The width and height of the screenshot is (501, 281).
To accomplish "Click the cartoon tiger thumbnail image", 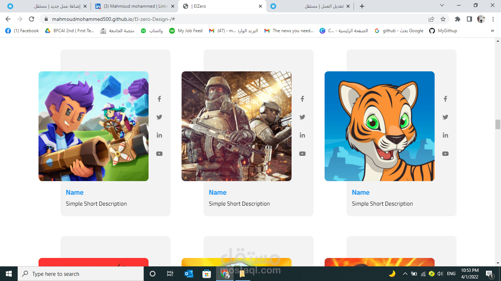I will click(x=380, y=126).
